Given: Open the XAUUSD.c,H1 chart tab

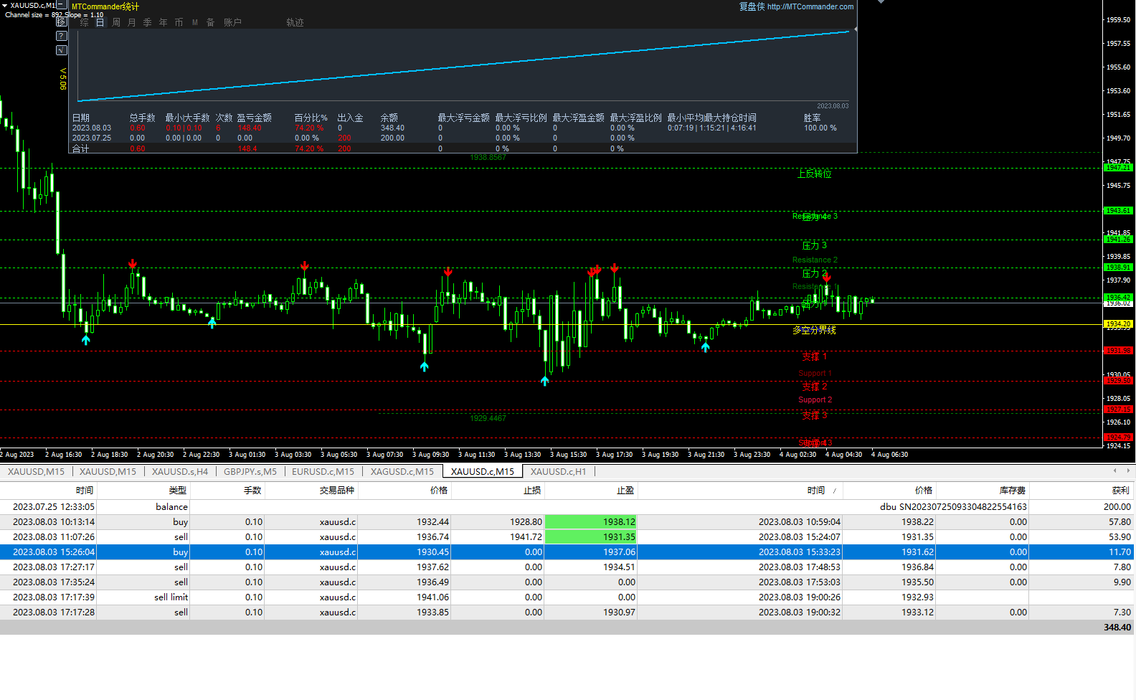Looking at the screenshot, I should click(558, 471).
